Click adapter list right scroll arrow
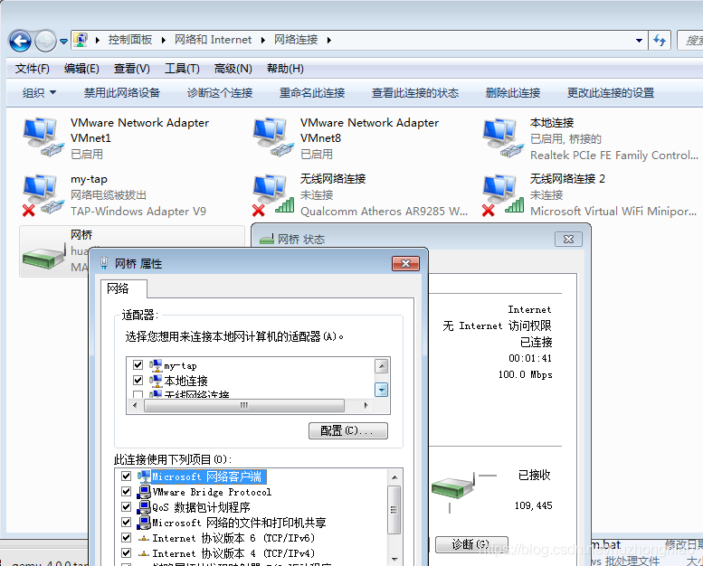This screenshot has height=566, width=703. click(x=366, y=406)
